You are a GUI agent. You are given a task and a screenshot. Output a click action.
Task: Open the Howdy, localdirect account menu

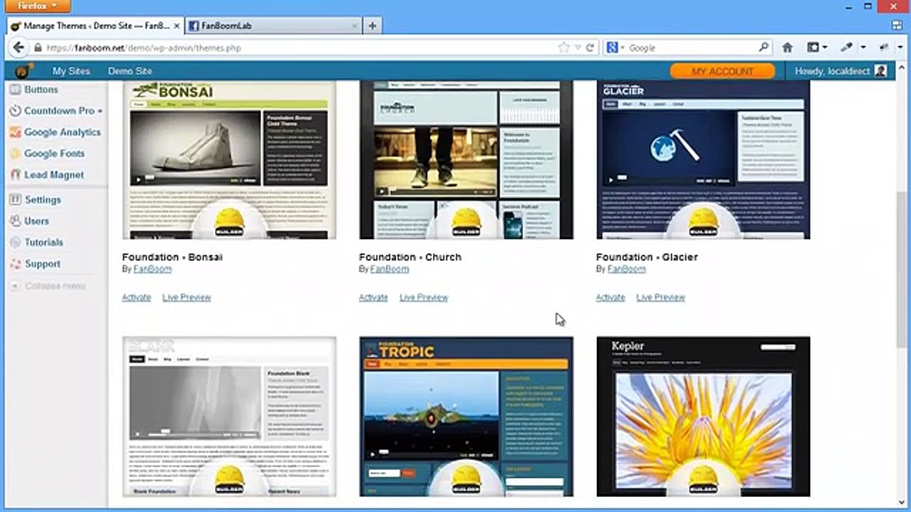point(841,71)
